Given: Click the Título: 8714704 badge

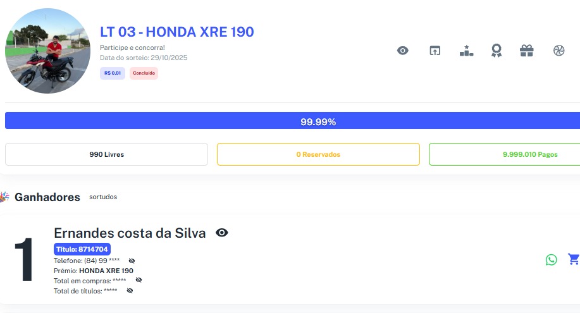Looking at the screenshot, I should 82,249.
